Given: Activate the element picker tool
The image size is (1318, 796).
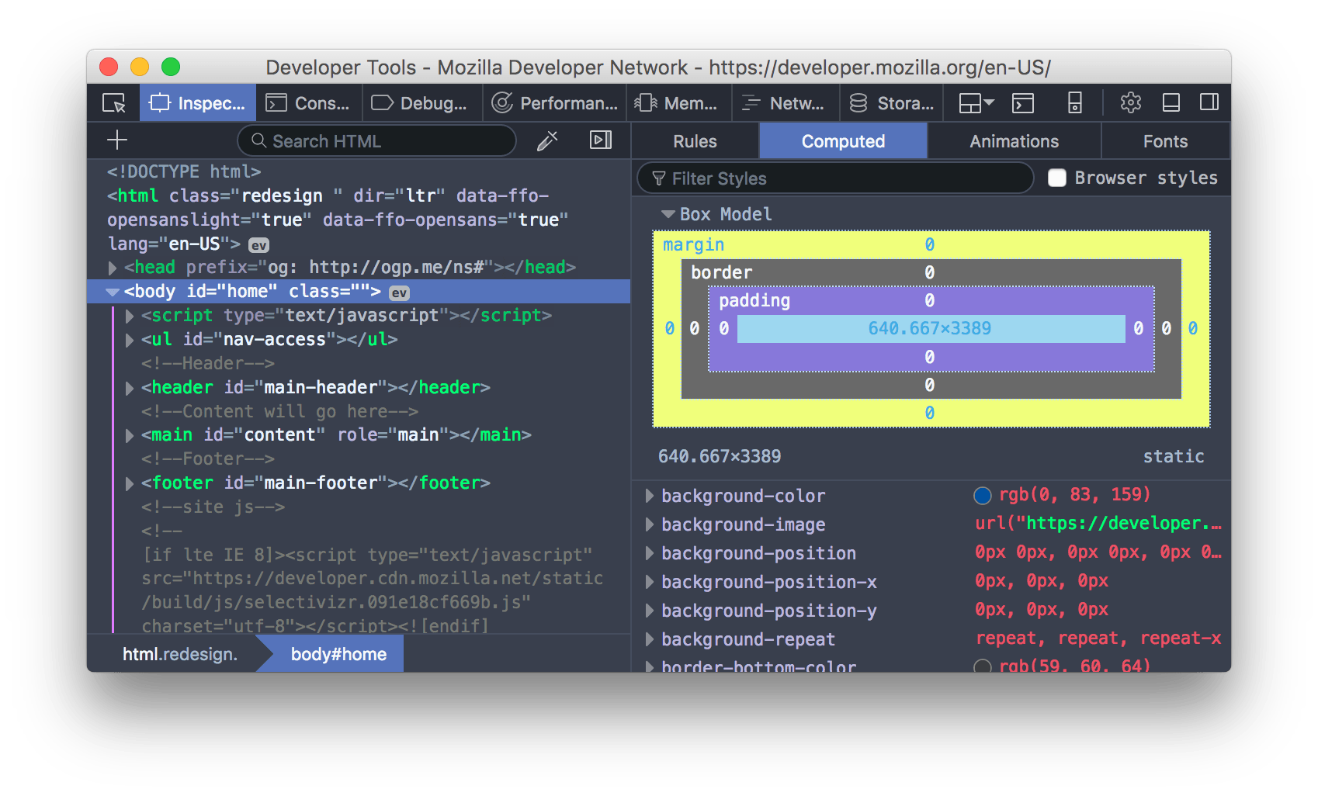Looking at the screenshot, I should [113, 103].
